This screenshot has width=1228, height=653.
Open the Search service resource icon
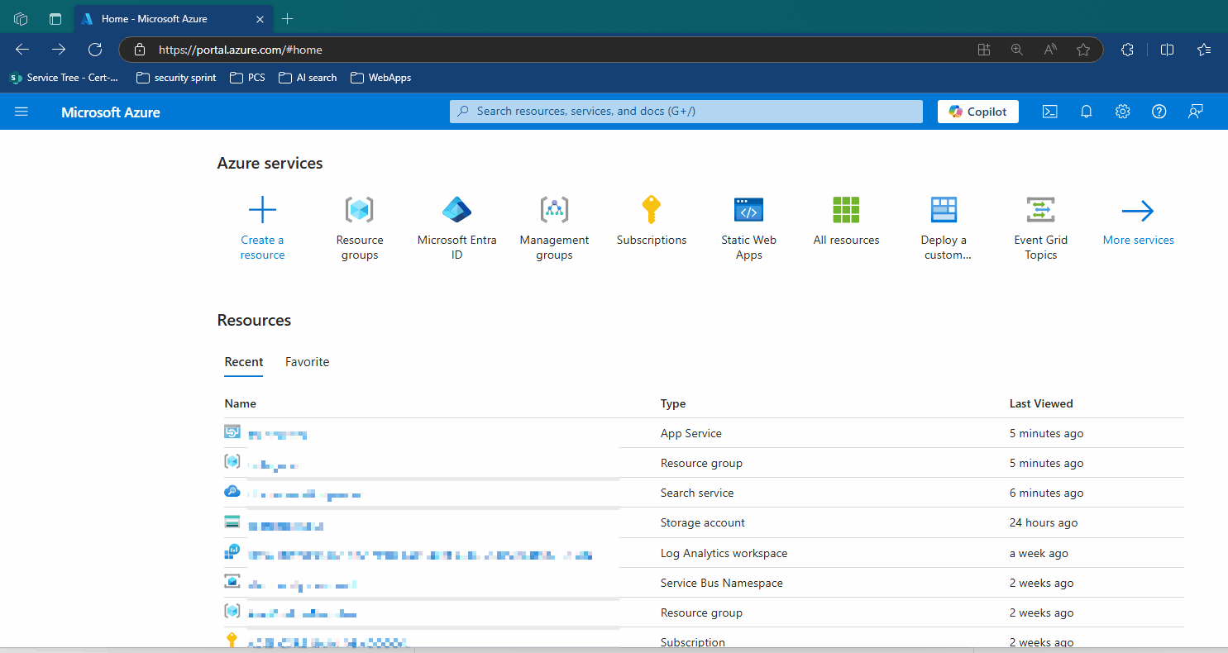232,491
